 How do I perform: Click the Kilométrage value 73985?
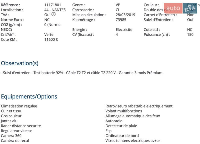(121, 20)
